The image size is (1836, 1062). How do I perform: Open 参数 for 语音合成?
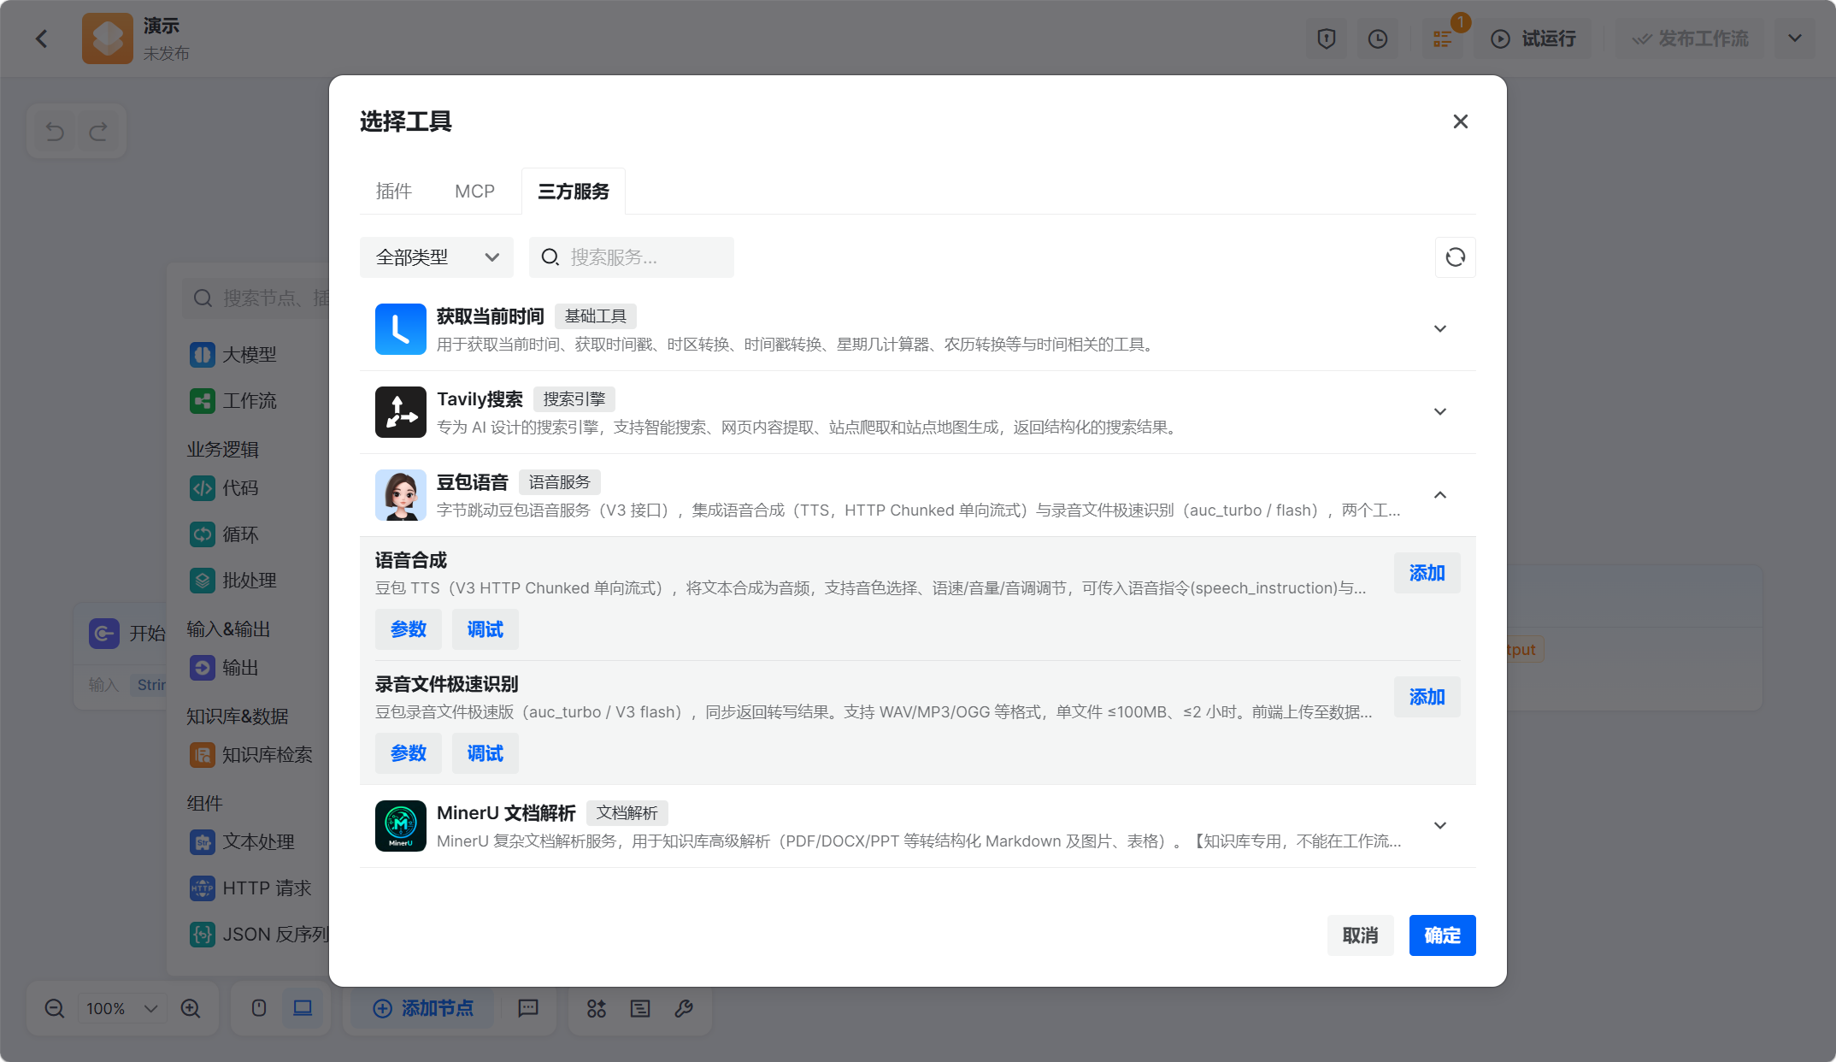point(409,629)
